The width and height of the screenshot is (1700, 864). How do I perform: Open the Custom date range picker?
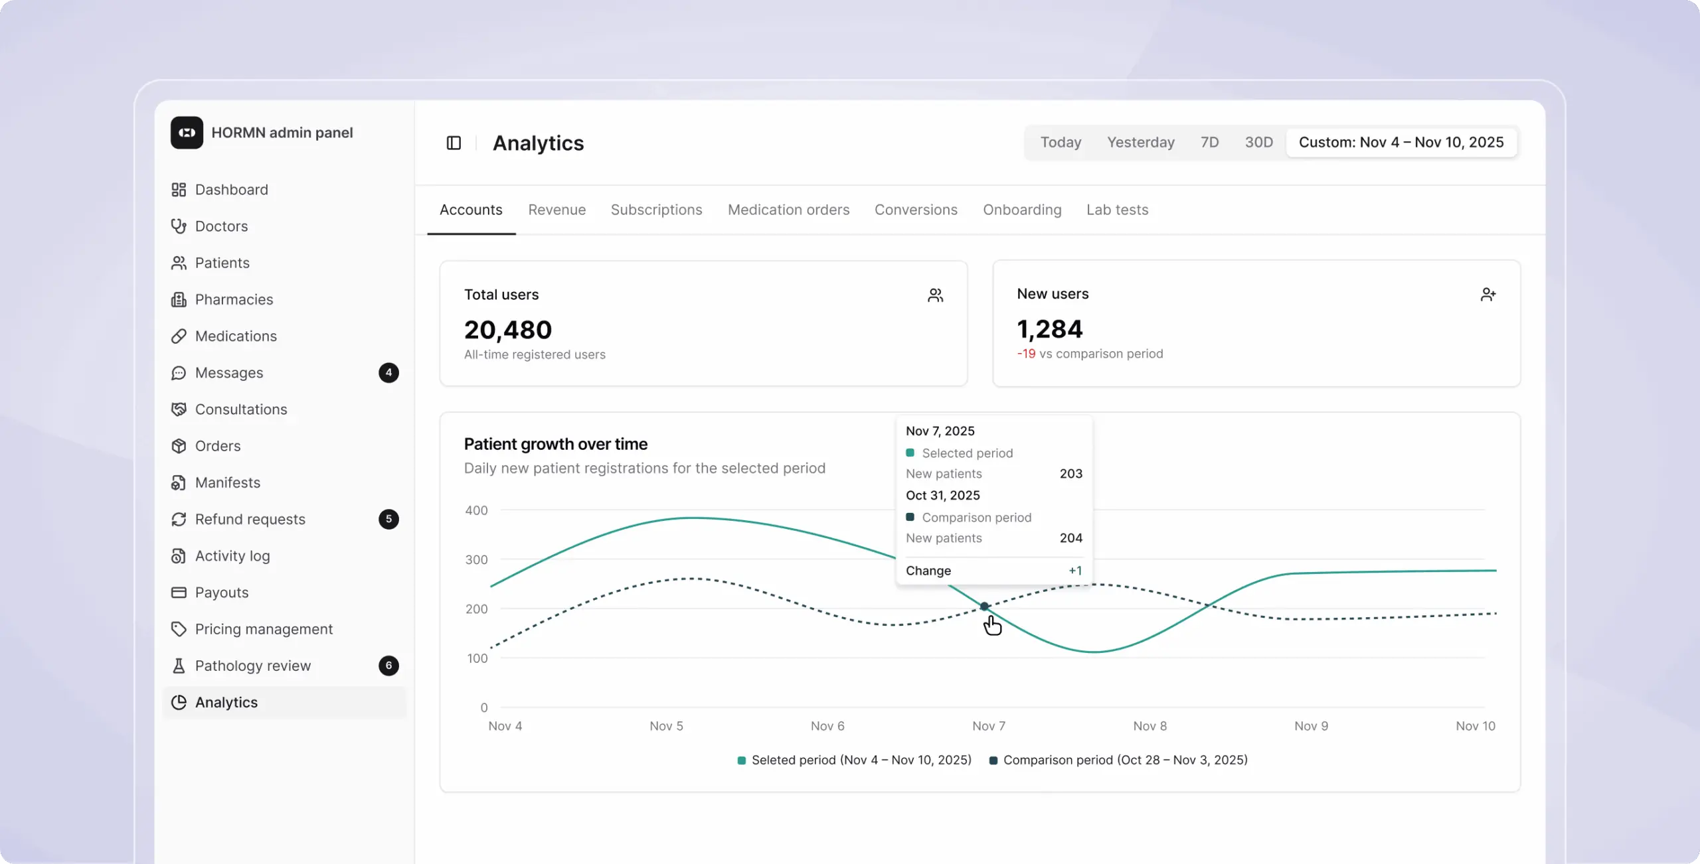point(1401,142)
